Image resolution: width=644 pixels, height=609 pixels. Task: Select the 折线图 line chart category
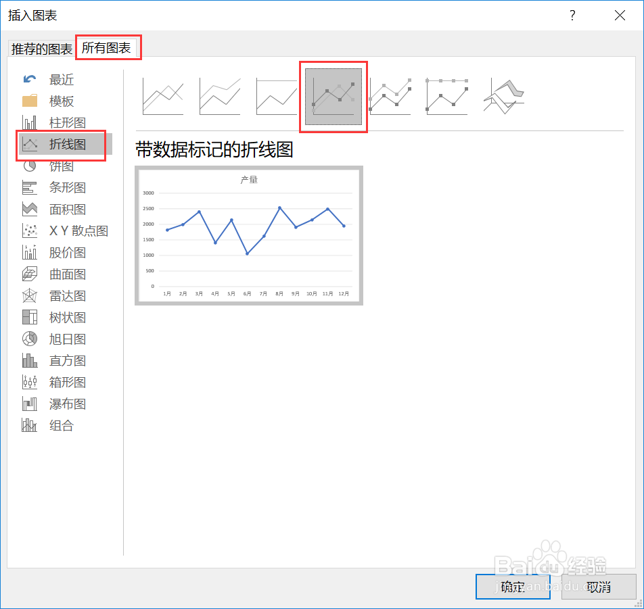(66, 144)
